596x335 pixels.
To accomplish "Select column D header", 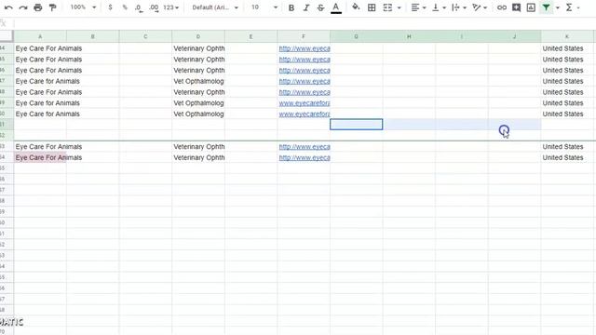I will (198, 36).
